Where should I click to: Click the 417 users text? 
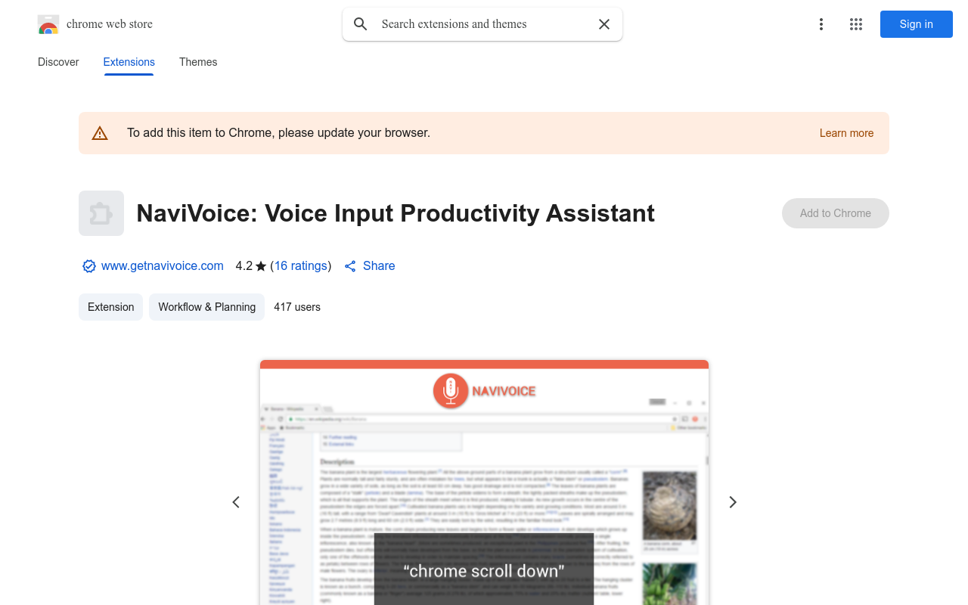pos(297,307)
